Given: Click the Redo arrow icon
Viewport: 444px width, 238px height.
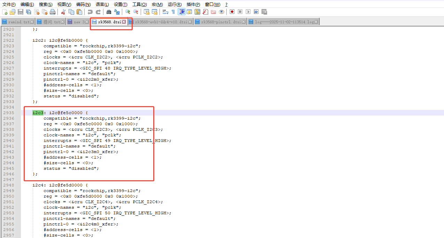Looking at the screenshot, I should point(98,12).
